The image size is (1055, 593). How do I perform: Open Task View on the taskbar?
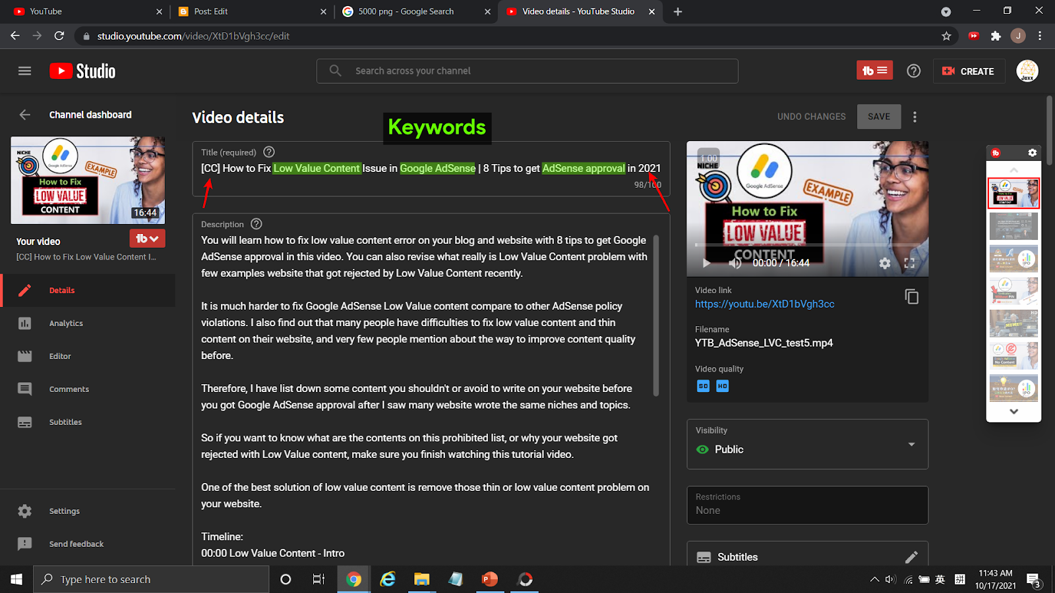[x=318, y=579]
